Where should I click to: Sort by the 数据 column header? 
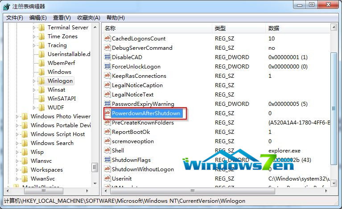[298, 28]
